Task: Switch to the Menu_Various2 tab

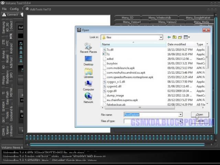Action: 167,22
